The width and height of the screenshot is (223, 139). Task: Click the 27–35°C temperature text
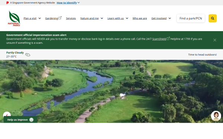12,56
